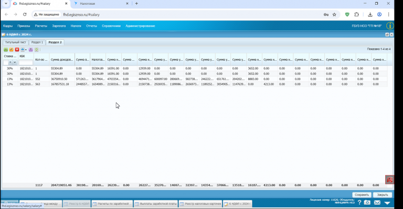Click the purple sum totals icon
The height and width of the screenshot is (209, 403).
(x=31, y=49)
